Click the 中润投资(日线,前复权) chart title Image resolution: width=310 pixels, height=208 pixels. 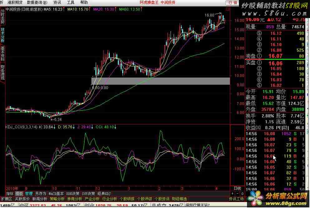coord(24,9)
